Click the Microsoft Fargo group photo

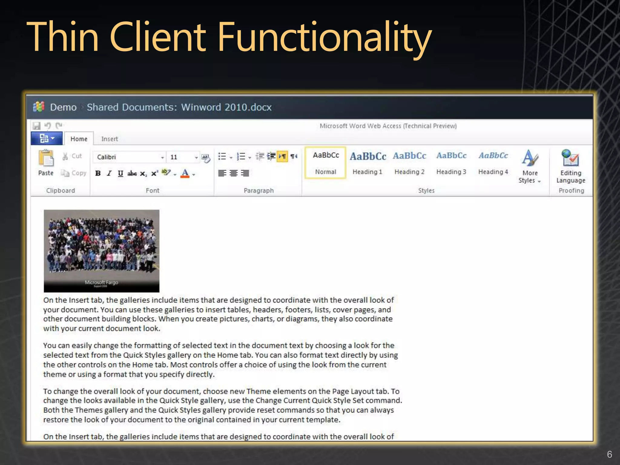[101, 251]
